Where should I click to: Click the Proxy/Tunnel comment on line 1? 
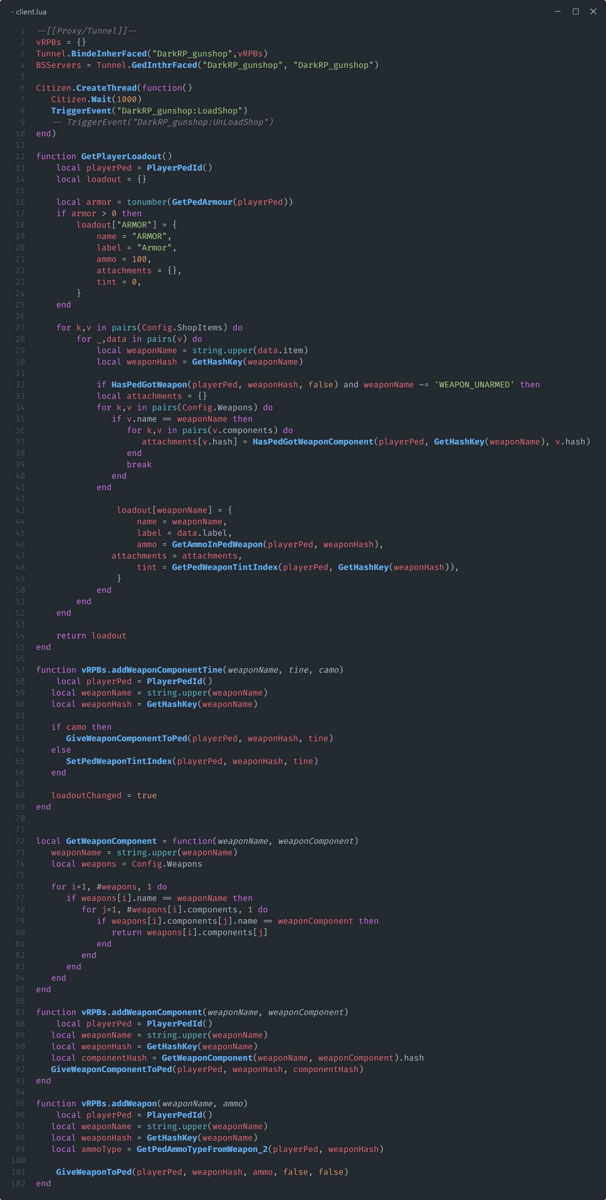tap(86, 31)
